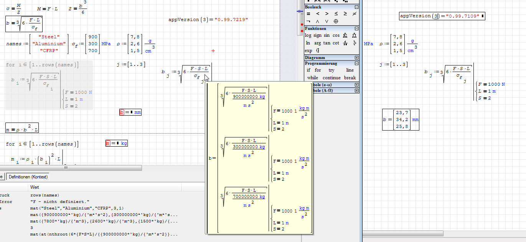
Task: Switch to Definitionen (Kontext) tab
Action: [28, 177]
